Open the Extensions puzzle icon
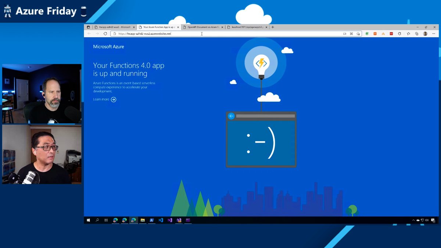This screenshot has width=441, height=248. [399, 33]
